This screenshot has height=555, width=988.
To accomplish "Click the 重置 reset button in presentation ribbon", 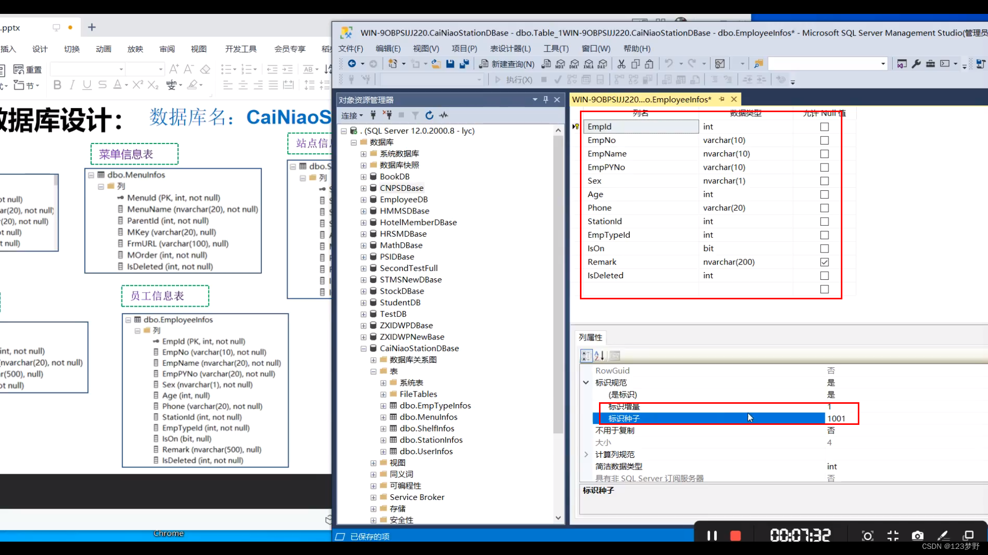I will 28,69.
